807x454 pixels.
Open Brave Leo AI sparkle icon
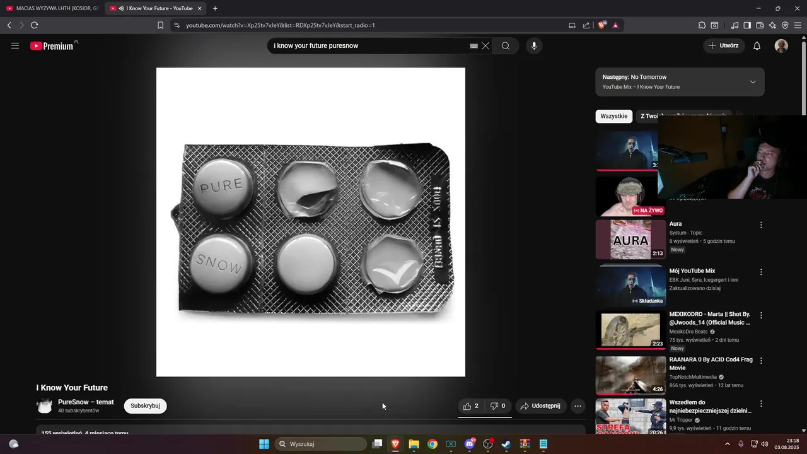click(772, 25)
